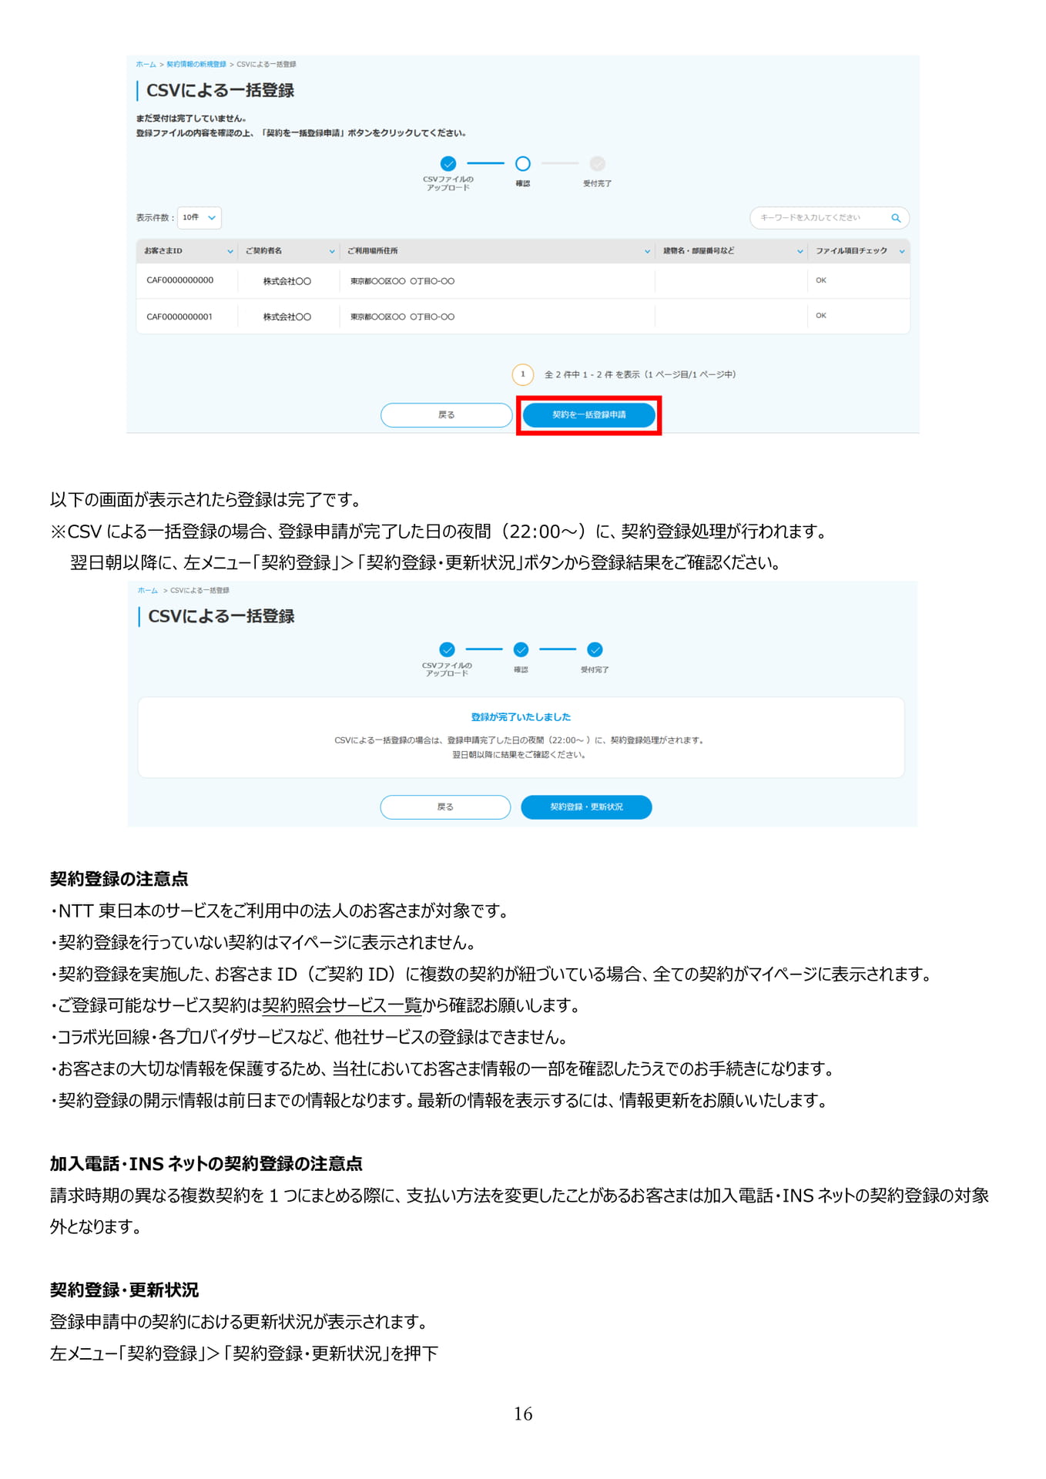Screen dimensions: 1046x1479
Task: Open the 表示件数 10件 dropdown
Action: (x=199, y=218)
